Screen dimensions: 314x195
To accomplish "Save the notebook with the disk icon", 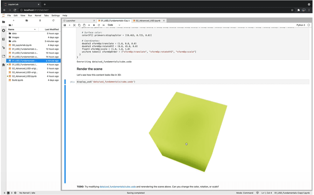I will [65, 25].
